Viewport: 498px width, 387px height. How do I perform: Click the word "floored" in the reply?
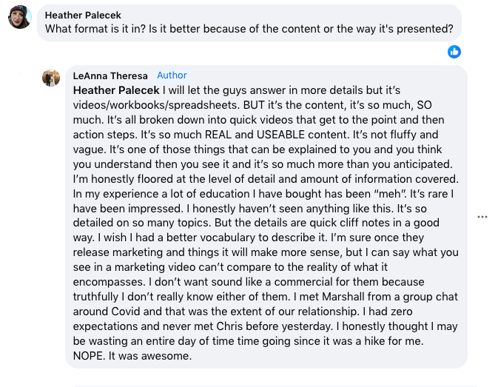coord(155,179)
